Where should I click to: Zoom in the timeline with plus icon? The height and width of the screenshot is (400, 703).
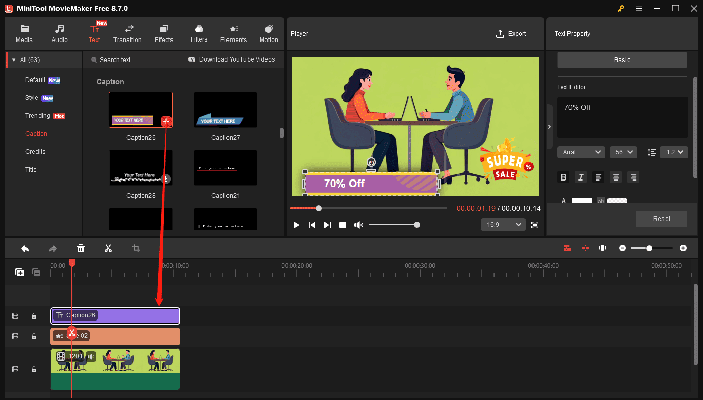[x=683, y=248]
